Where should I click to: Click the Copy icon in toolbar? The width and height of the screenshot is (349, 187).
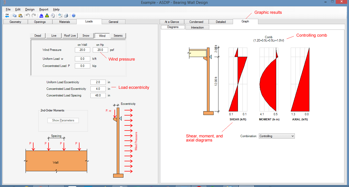pyautogui.click(x=15, y=16)
